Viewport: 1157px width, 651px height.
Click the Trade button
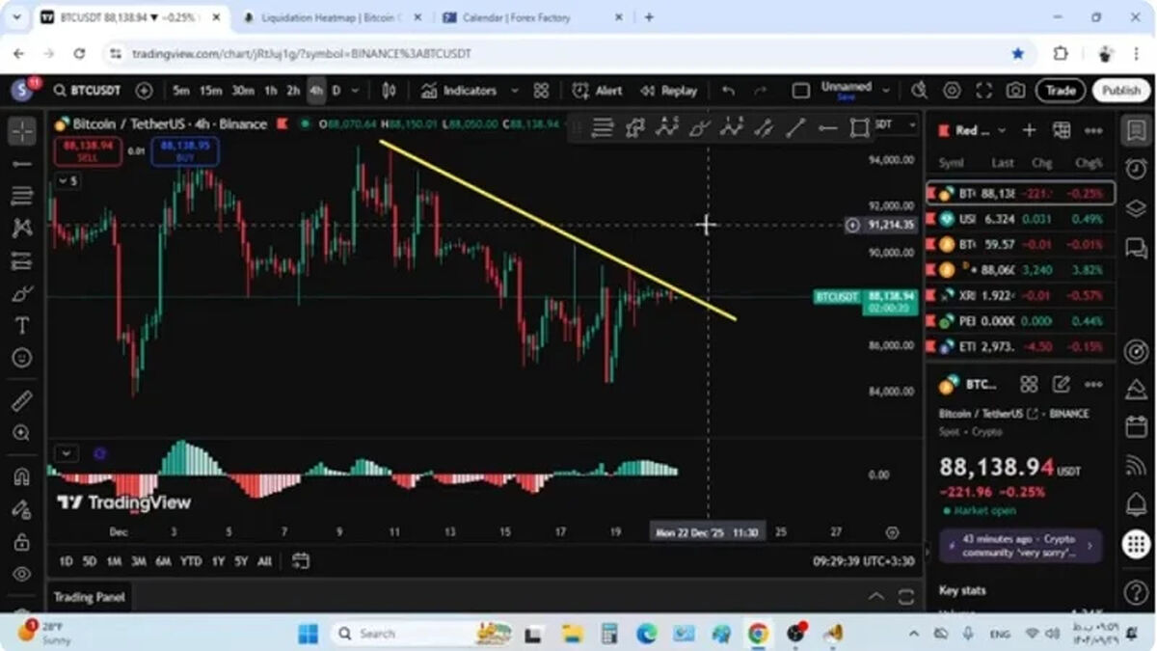(x=1061, y=91)
